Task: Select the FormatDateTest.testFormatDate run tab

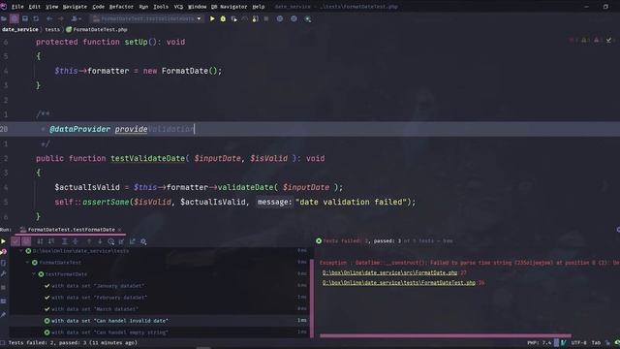Action: [71, 230]
